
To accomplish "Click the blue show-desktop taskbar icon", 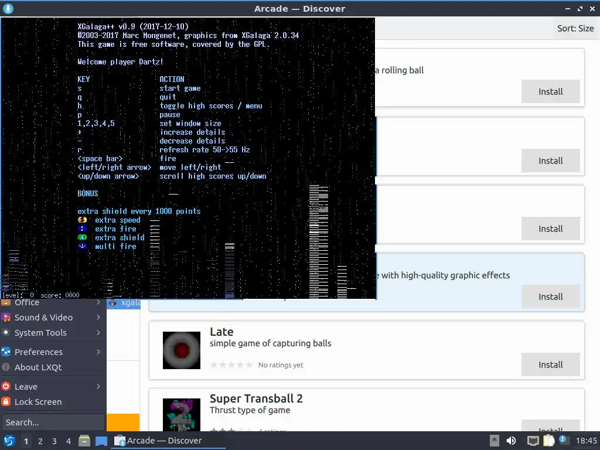I will pyautogui.click(x=101, y=441).
